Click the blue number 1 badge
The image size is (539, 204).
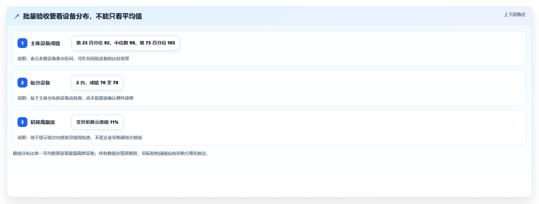tap(22, 43)
